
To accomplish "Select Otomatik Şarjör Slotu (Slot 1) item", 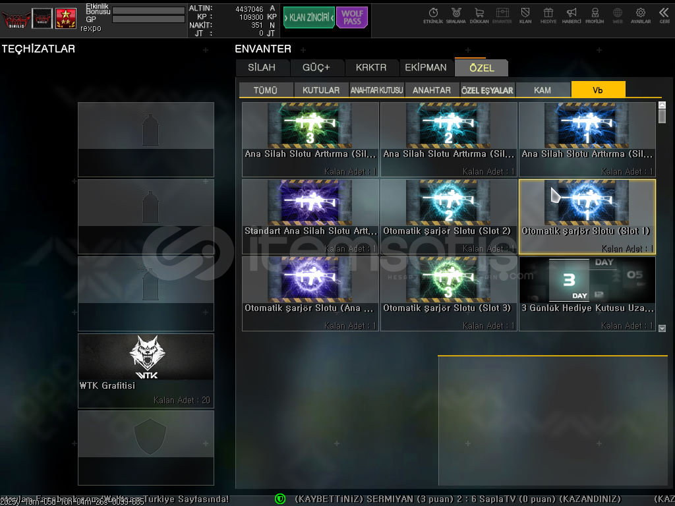I will (587, 216).
